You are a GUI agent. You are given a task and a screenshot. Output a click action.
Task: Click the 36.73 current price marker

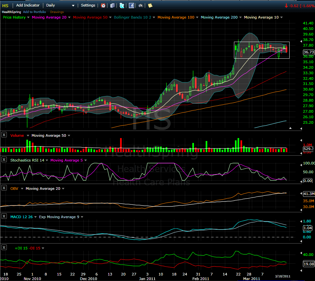(308, 52)
